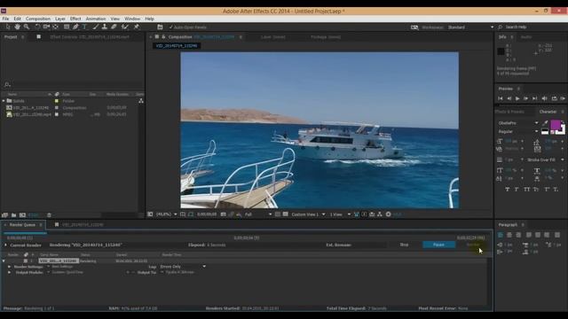
Task: Switch to the Render Queue tab
Action: (22, 224)
